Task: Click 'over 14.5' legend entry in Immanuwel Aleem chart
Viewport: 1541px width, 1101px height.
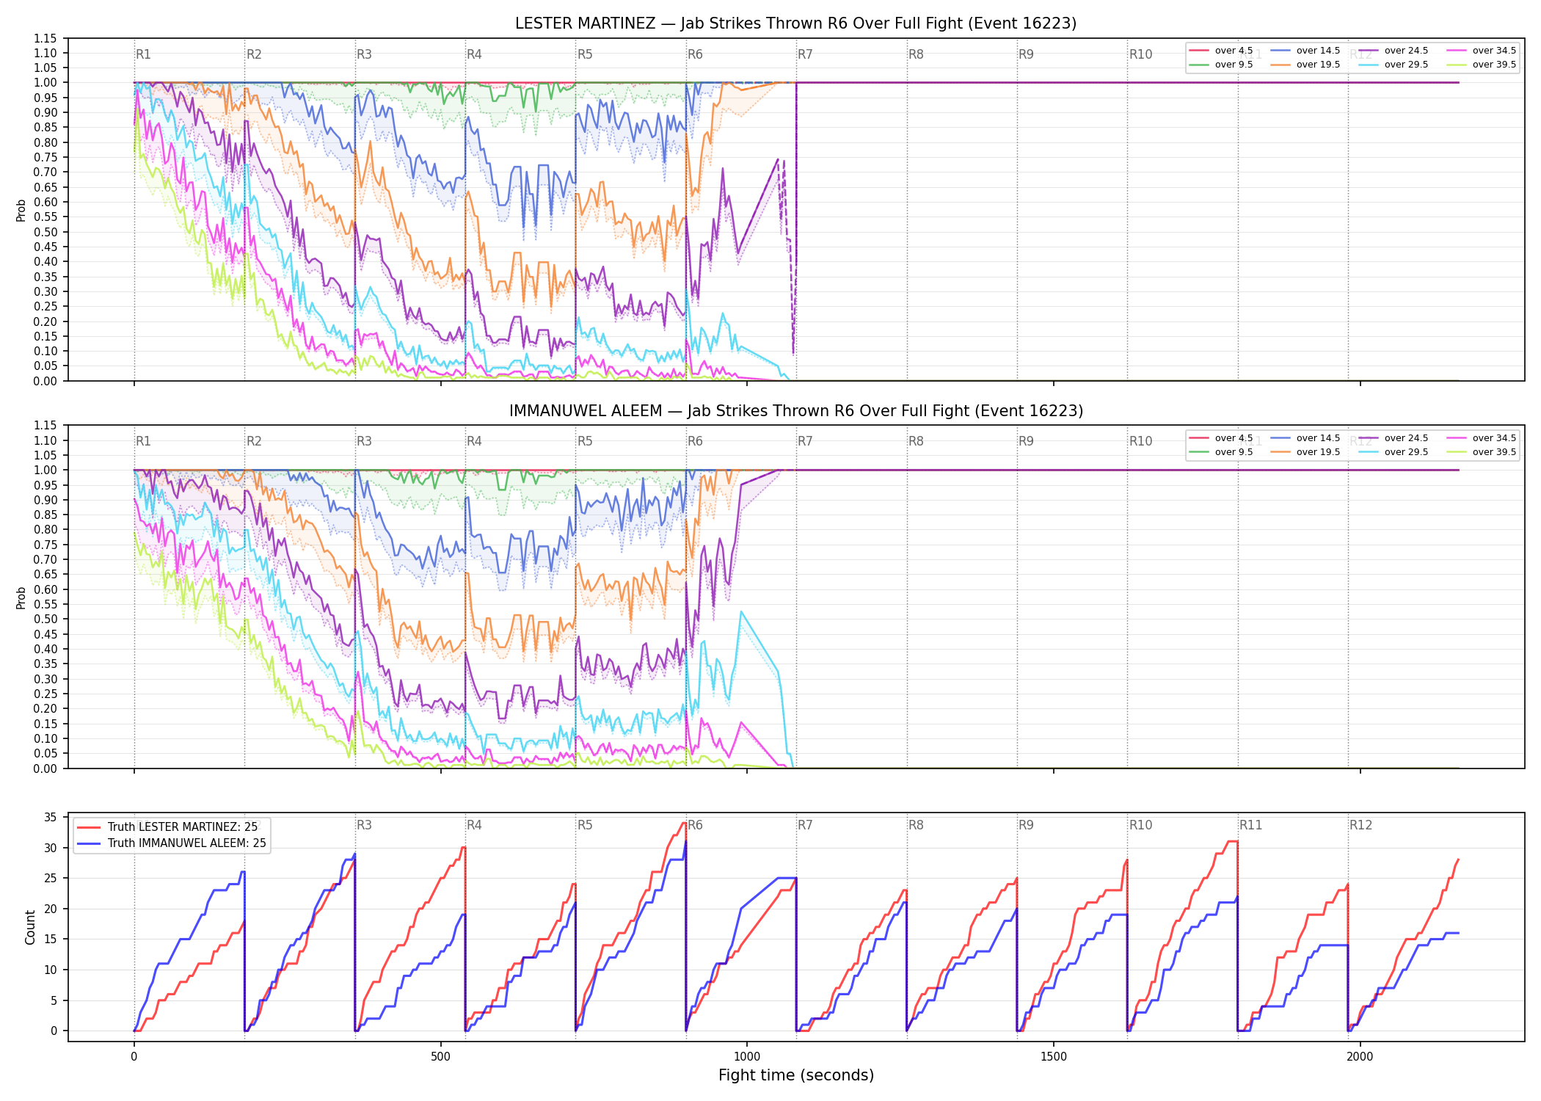Action: pyautogui.click(x=1305, y=438)
